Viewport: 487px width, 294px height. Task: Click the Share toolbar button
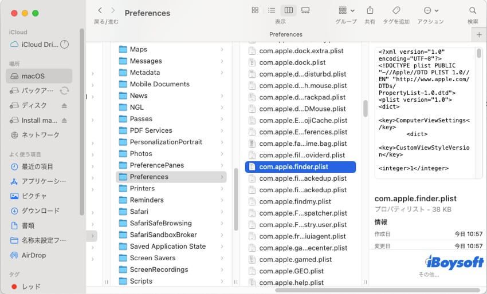pyautogui.click(x=370, y=10)
